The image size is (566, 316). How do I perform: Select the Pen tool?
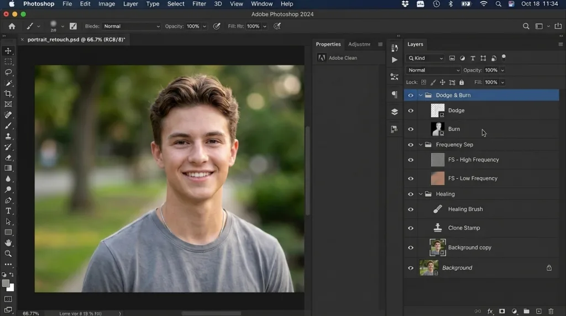[8, 200]
